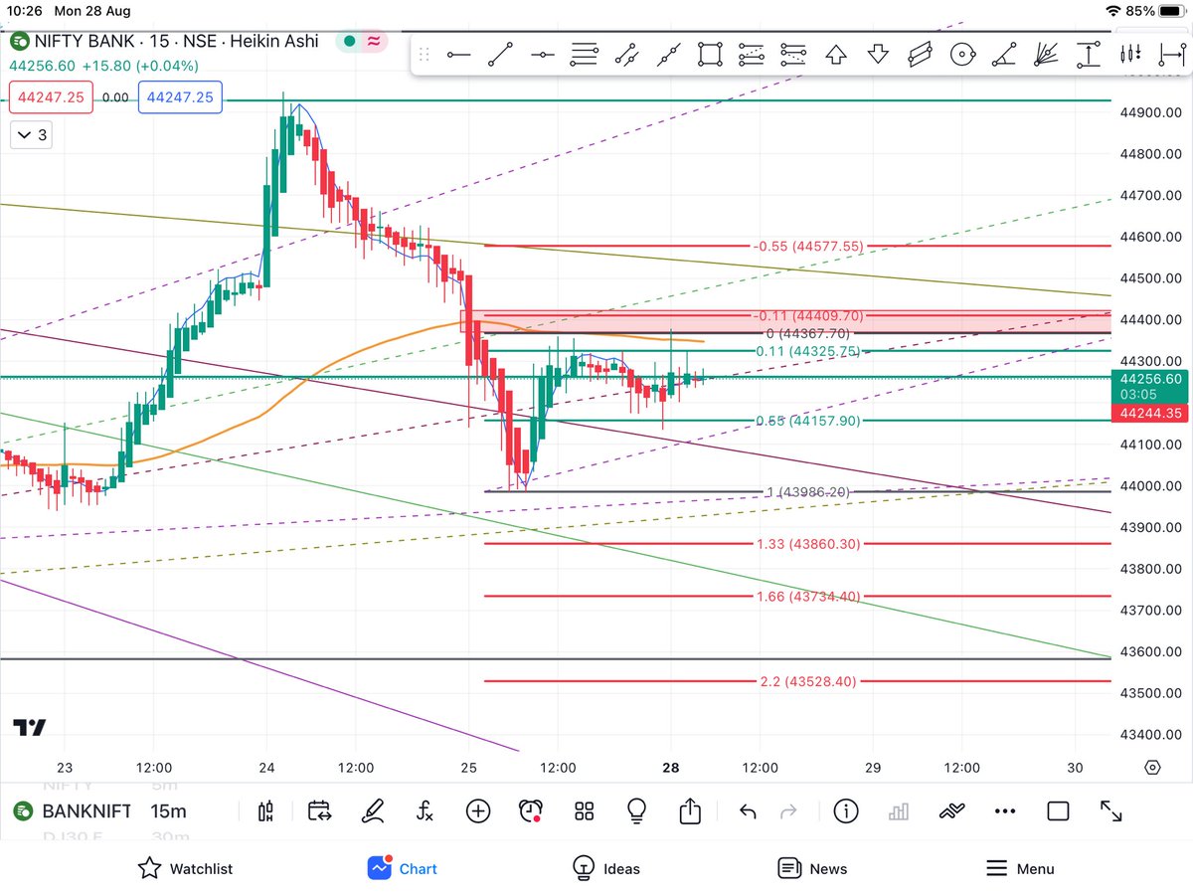
Task: Select the flat top/bottom channel tool
Action: pyautogui.click(x=920, y=55)
